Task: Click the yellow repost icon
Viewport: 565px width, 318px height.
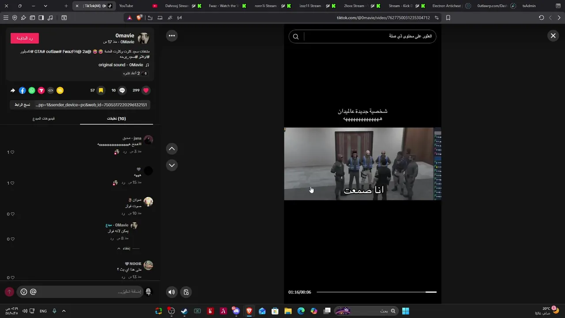Action: [x=60, y=91]
